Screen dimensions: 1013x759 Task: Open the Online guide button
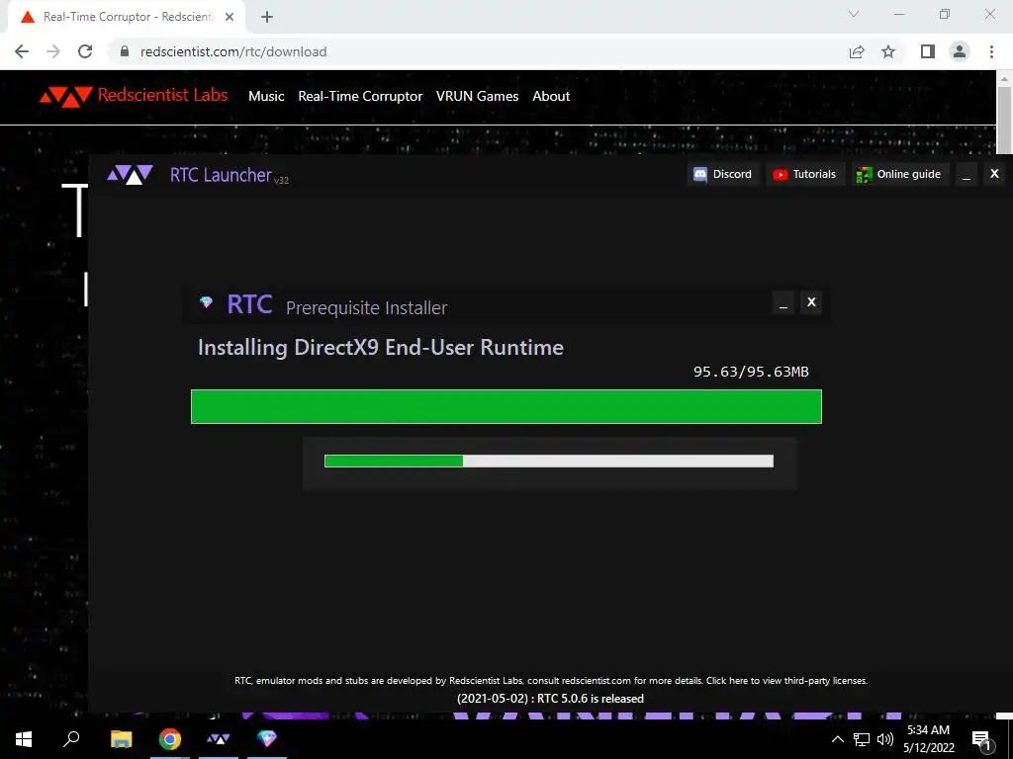pos(900,174)
